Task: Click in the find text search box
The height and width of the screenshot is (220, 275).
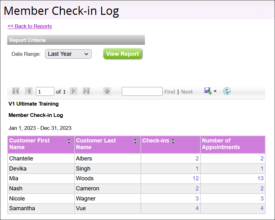Action: pos(142,91)
